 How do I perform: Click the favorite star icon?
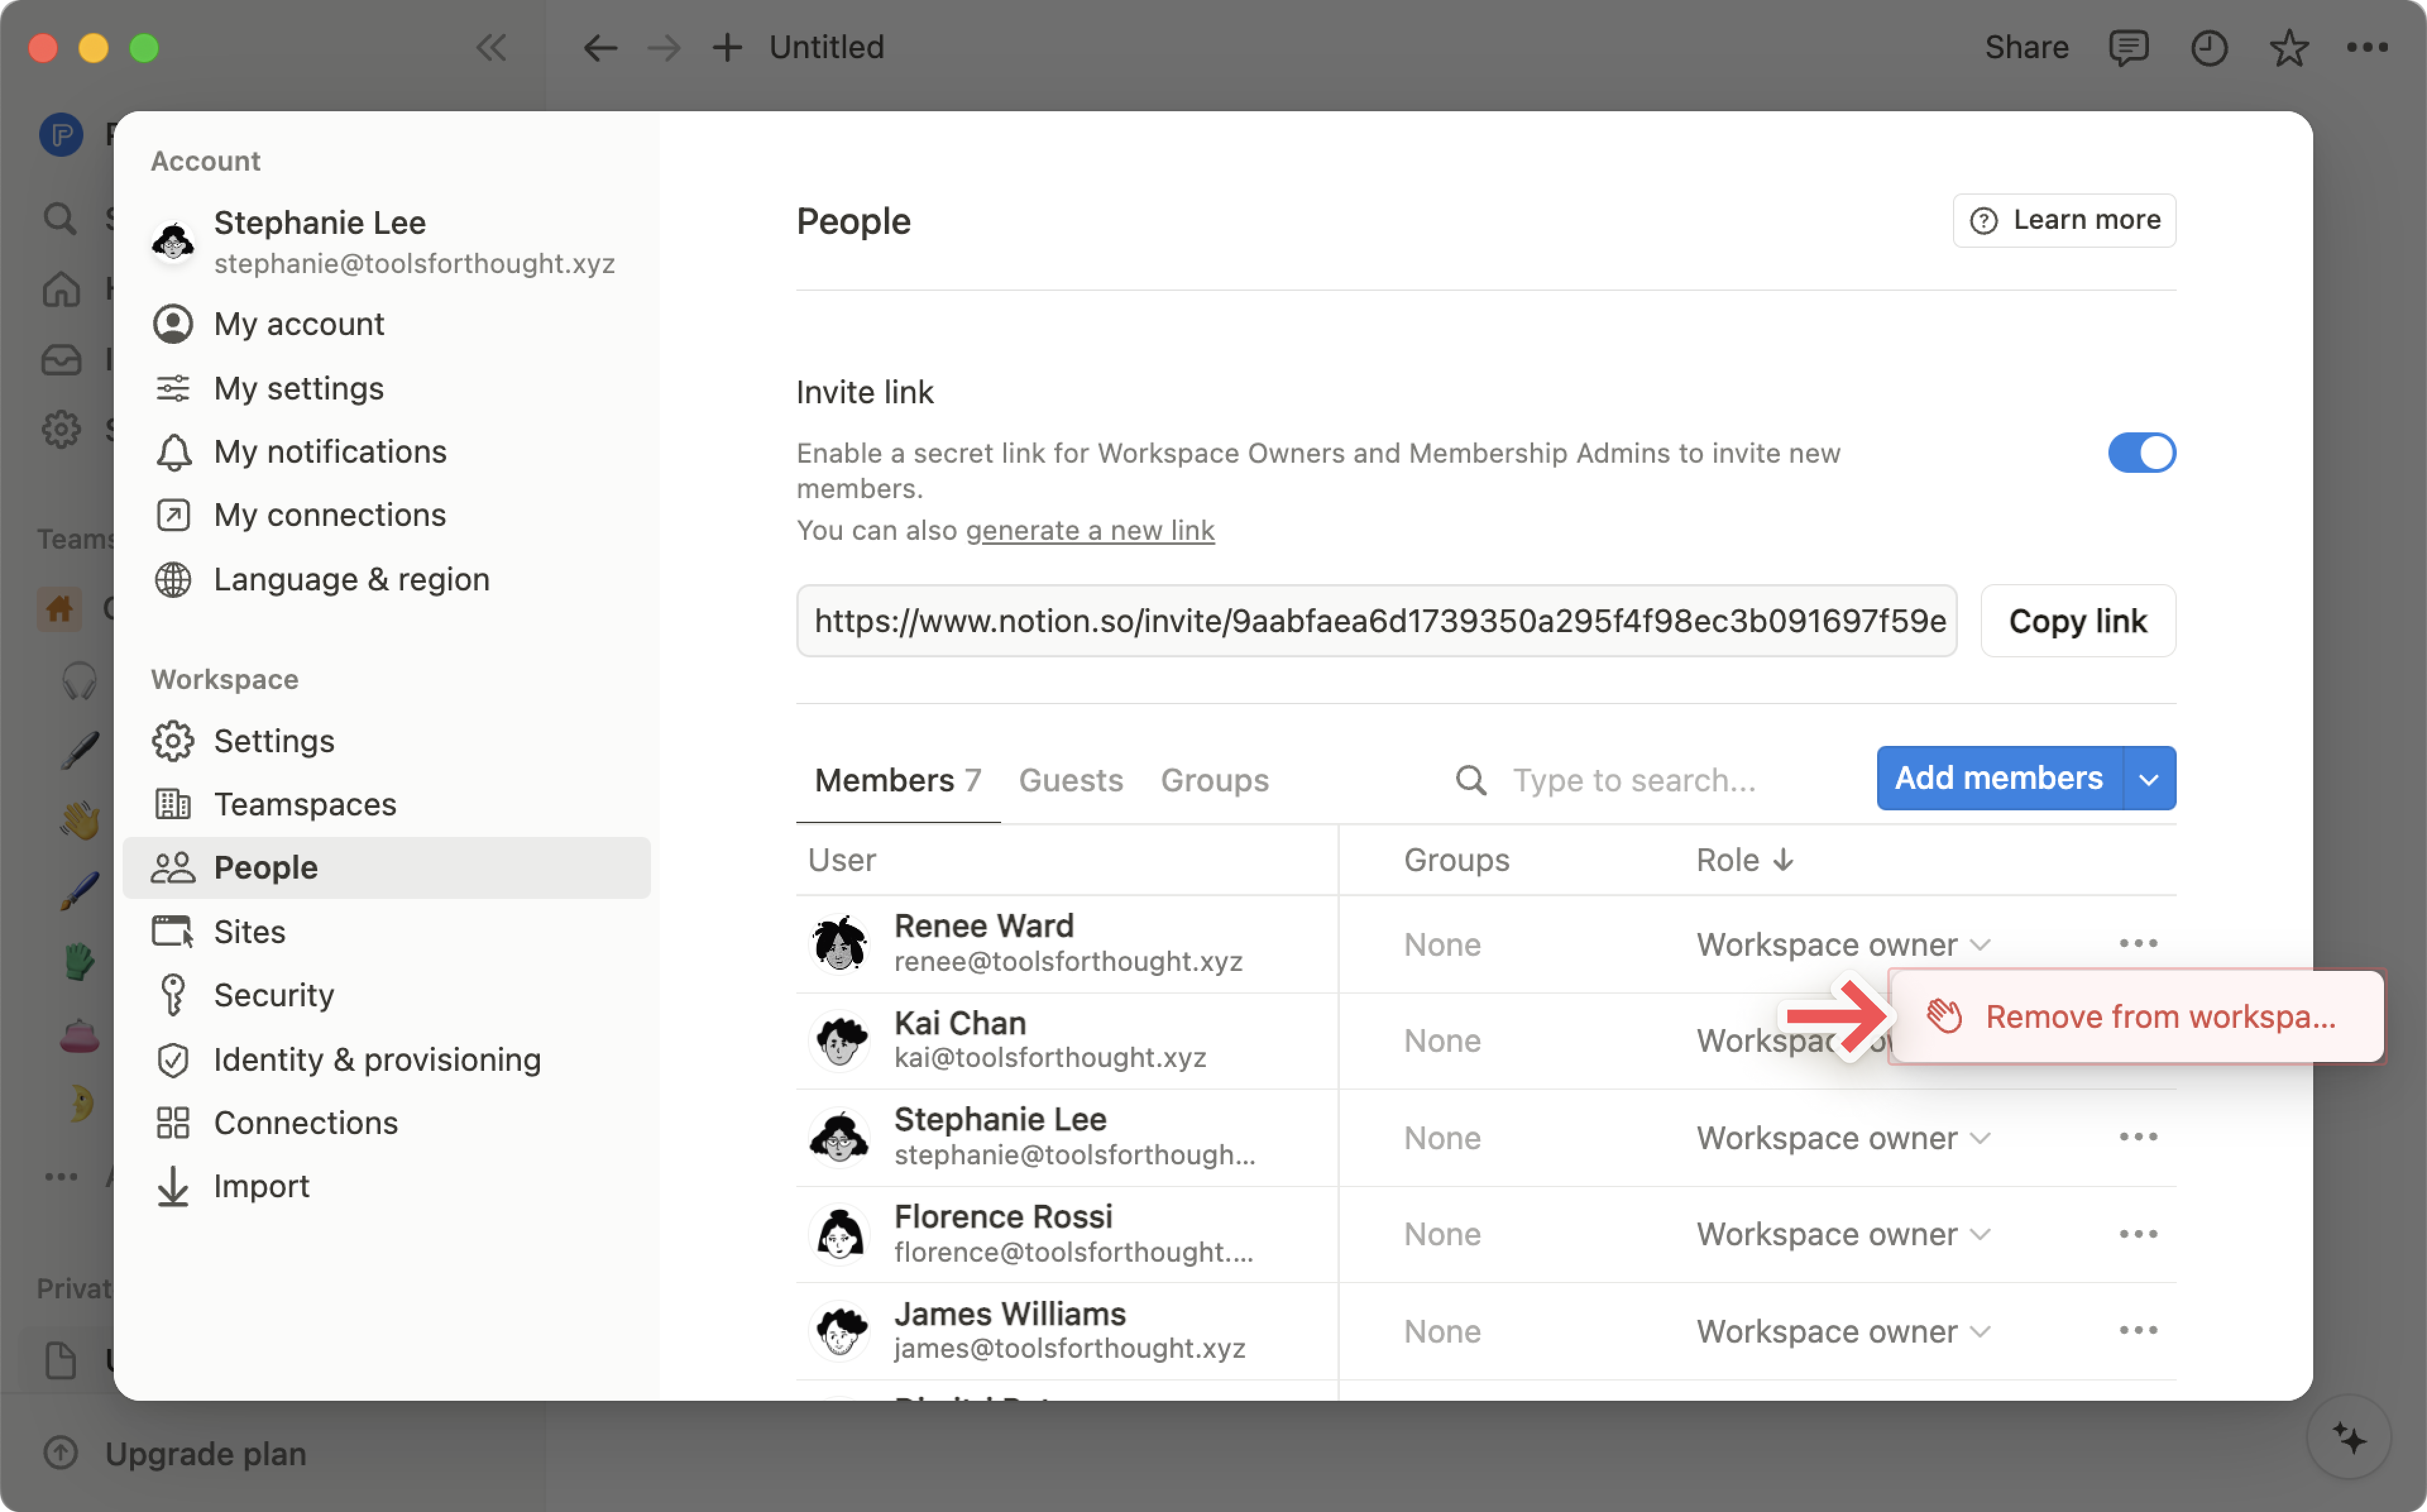2288,47
